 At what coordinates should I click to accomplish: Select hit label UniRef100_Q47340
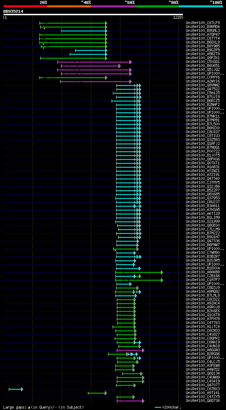[x=203, y=178]
